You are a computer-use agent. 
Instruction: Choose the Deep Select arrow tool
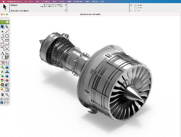[x=7, y=27]
